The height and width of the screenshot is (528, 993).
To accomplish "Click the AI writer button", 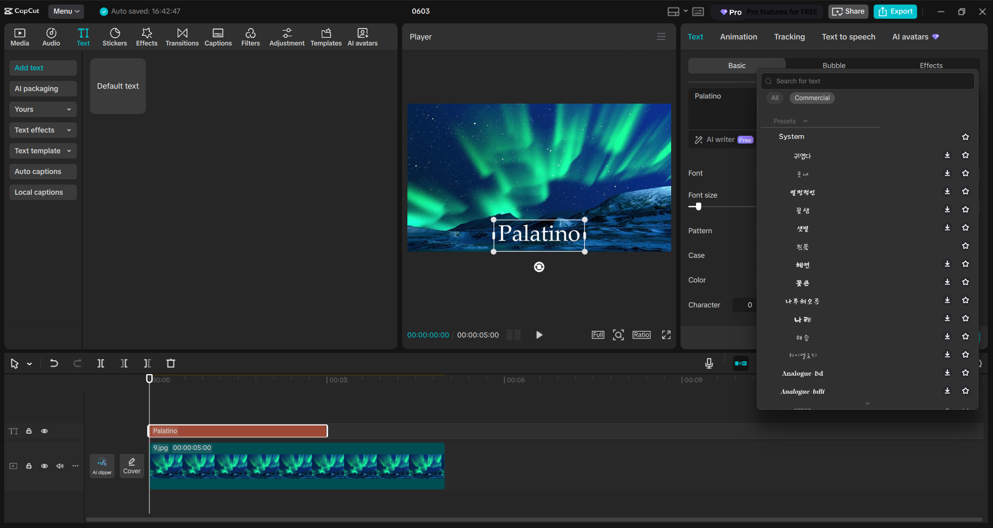I will [x=720, y=139].
